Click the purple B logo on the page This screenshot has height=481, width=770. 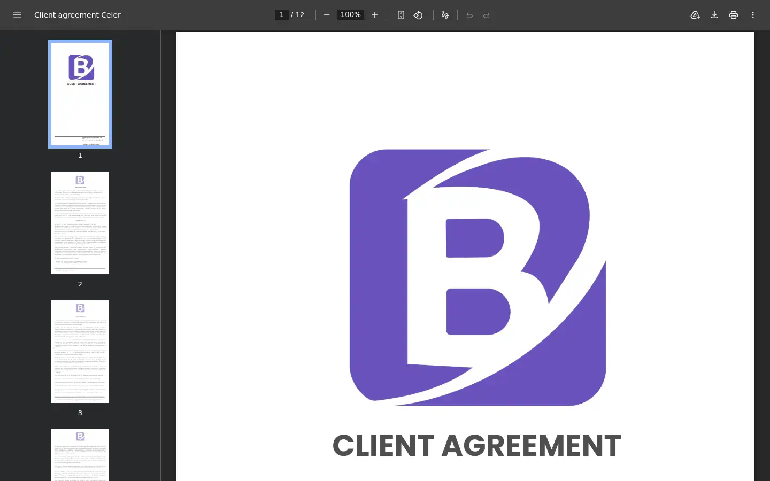pyautogui.click(x=478, y=277)
